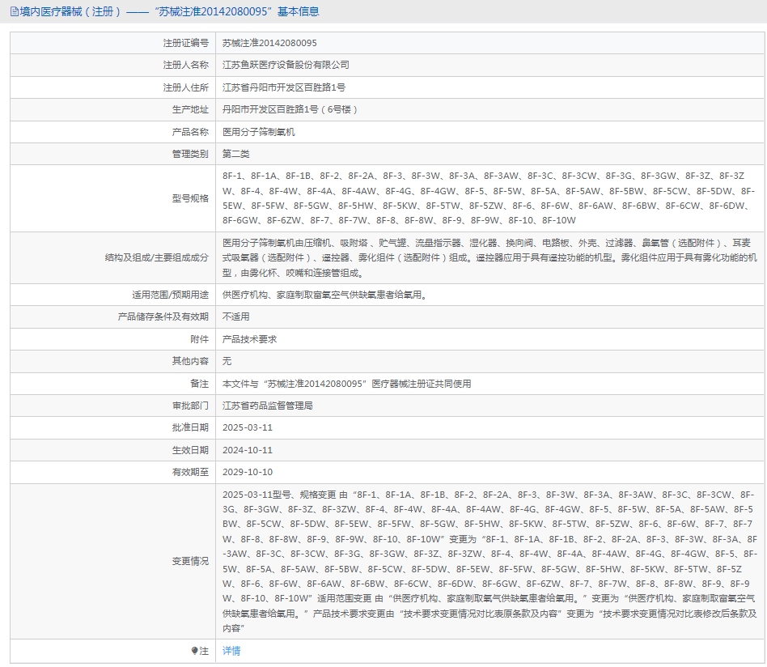This screenshot has width=767, height=667.
Task: Click the 生效日期 label
Action: pos(190,450)
